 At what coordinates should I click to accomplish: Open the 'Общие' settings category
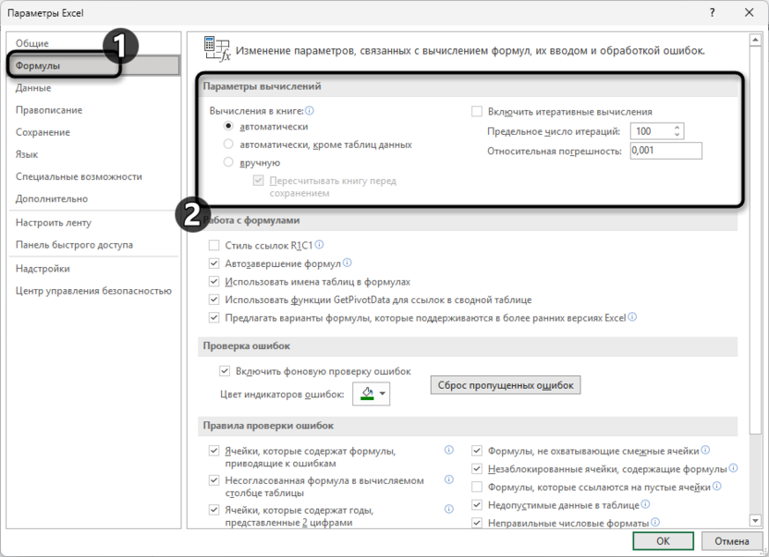93,43
